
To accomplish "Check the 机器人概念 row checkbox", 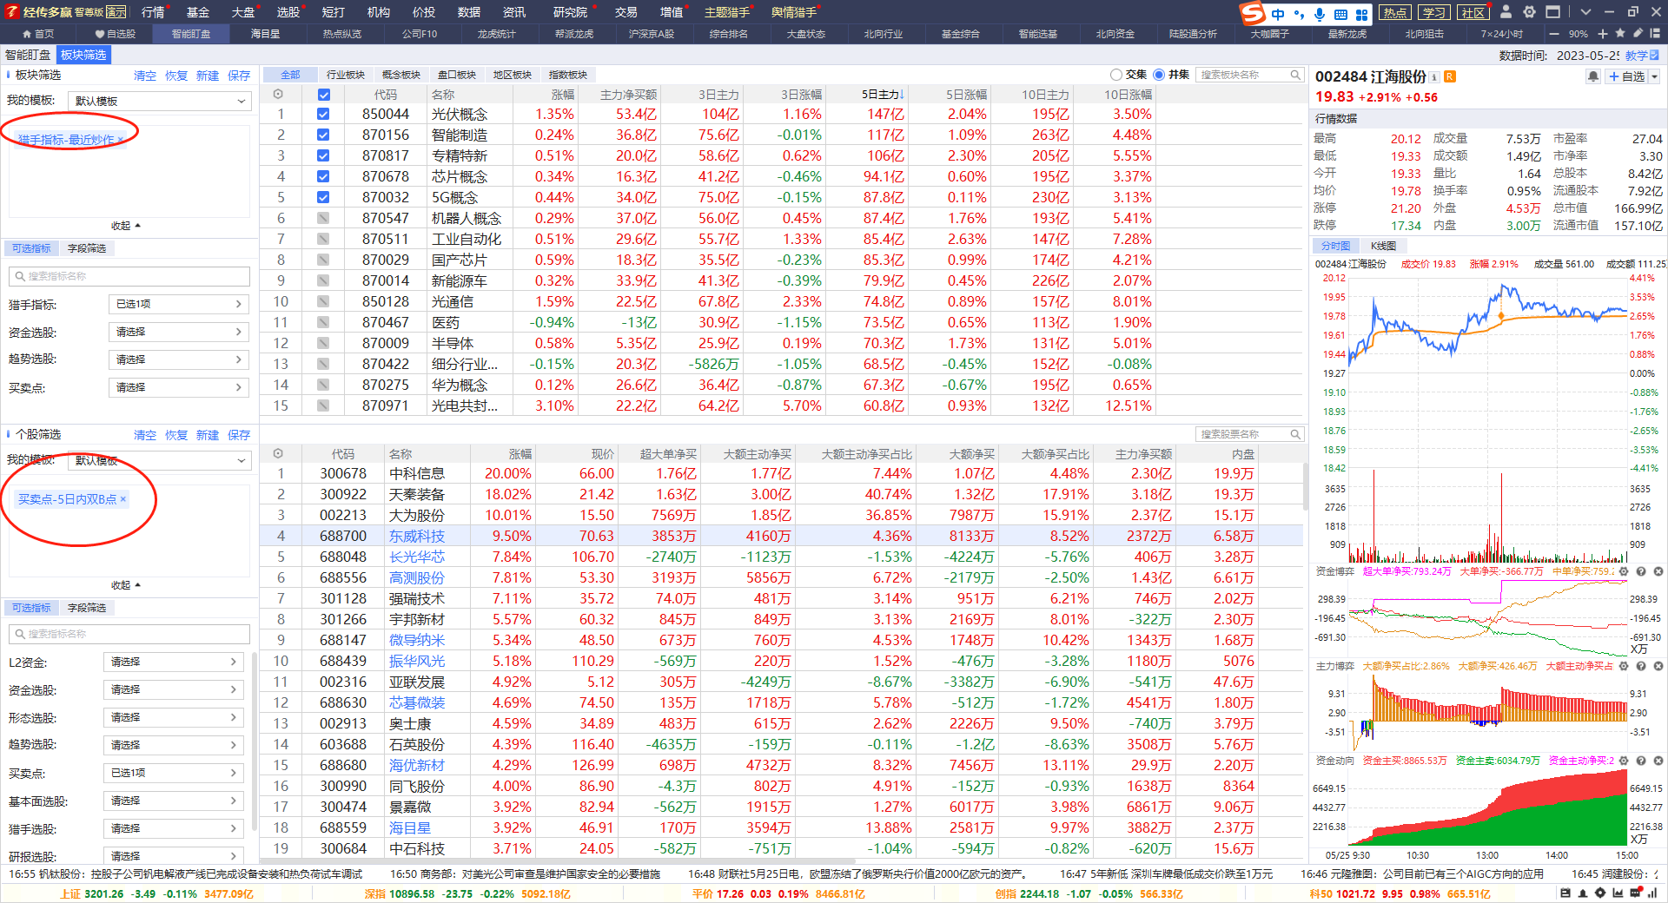I will point(323,218).
